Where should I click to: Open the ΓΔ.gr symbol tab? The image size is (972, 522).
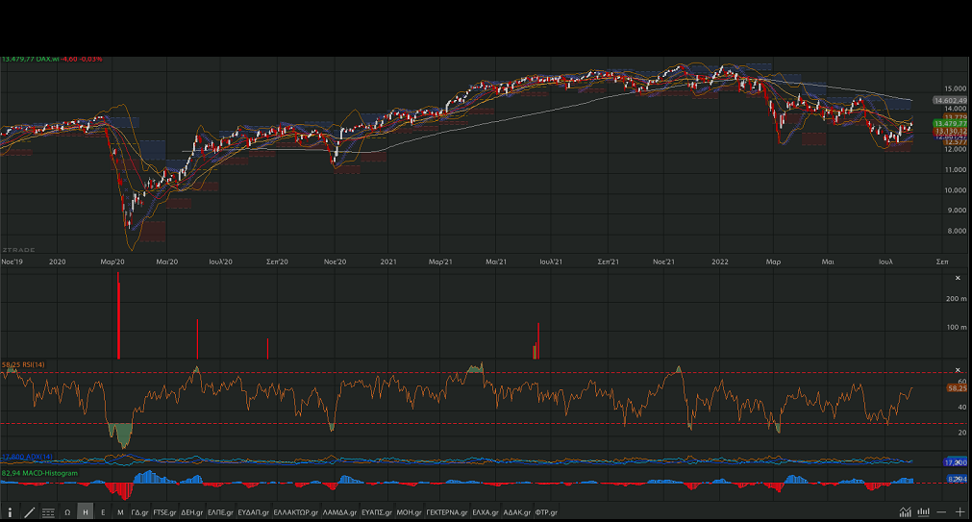point(139,512)
